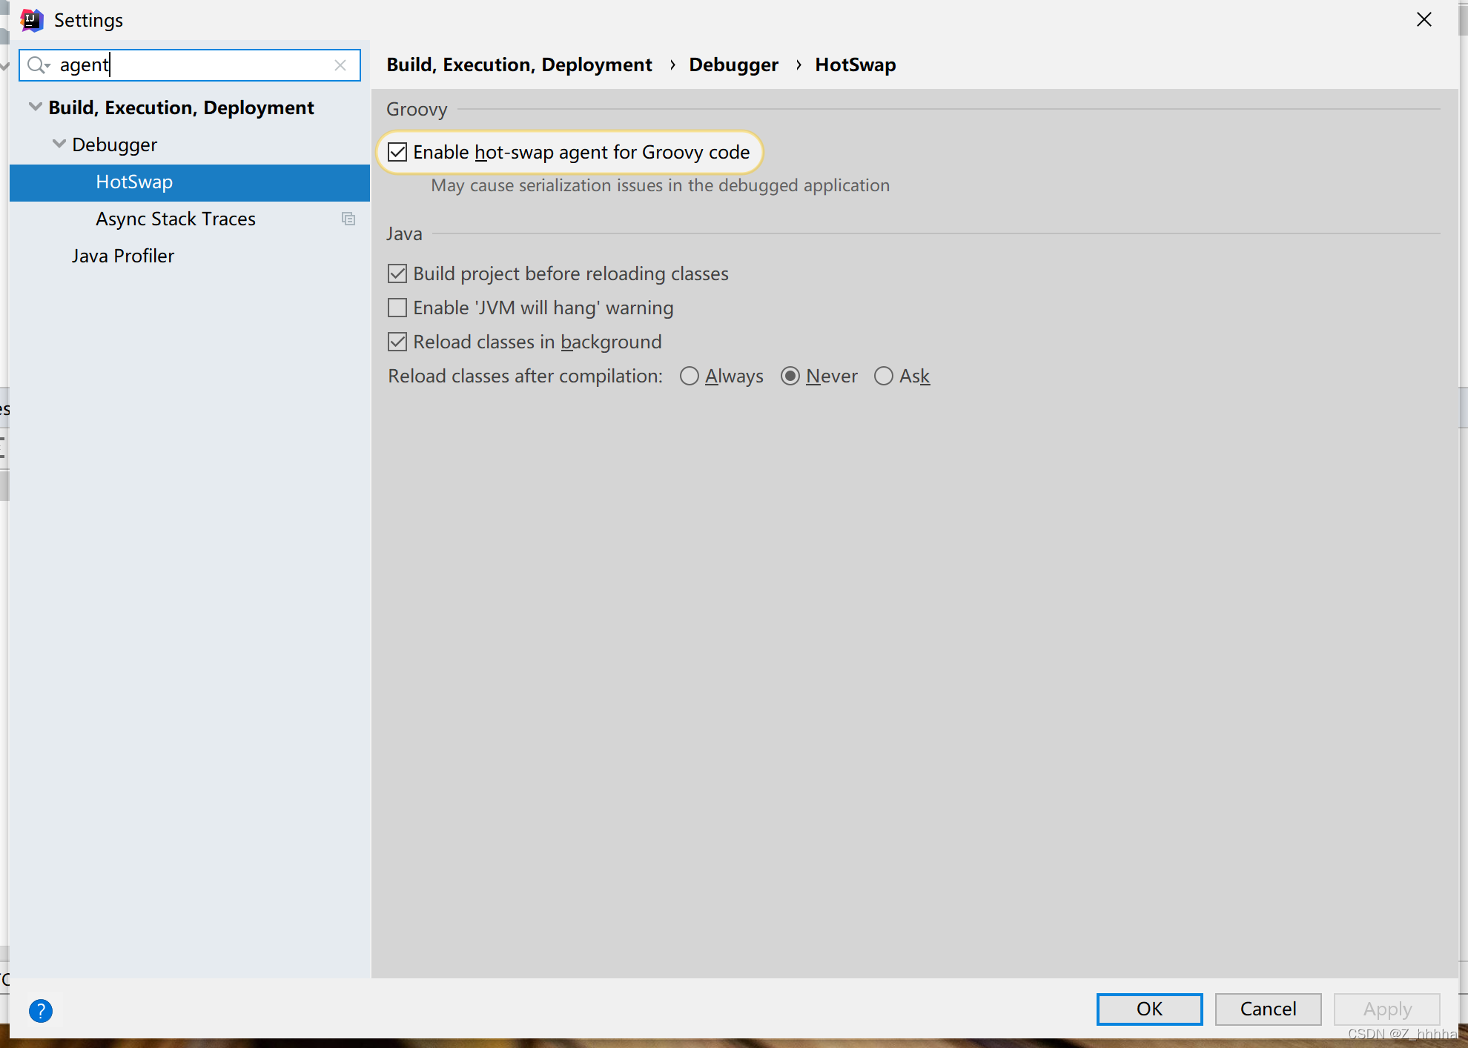Focus the settings search input field
1468x1048 pixels.
click(190, 65)
